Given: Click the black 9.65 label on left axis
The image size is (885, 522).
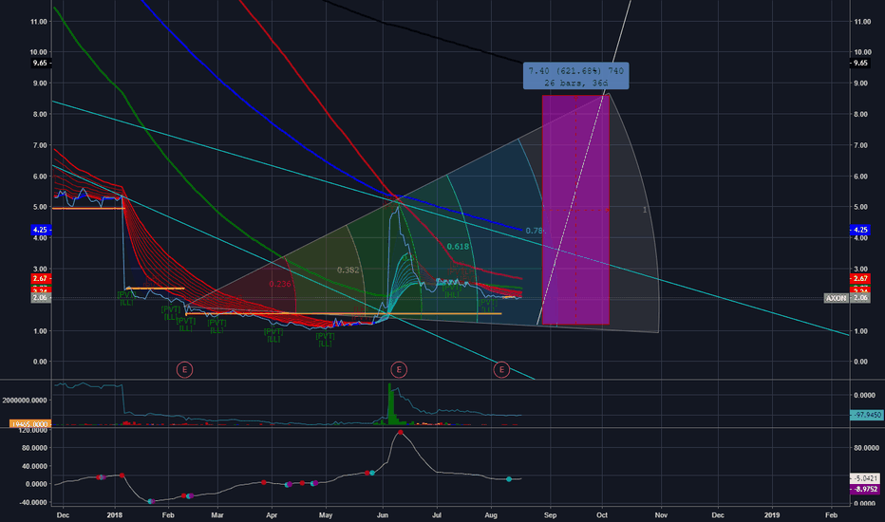Looking at the screenshot, I should coord(40,64).
